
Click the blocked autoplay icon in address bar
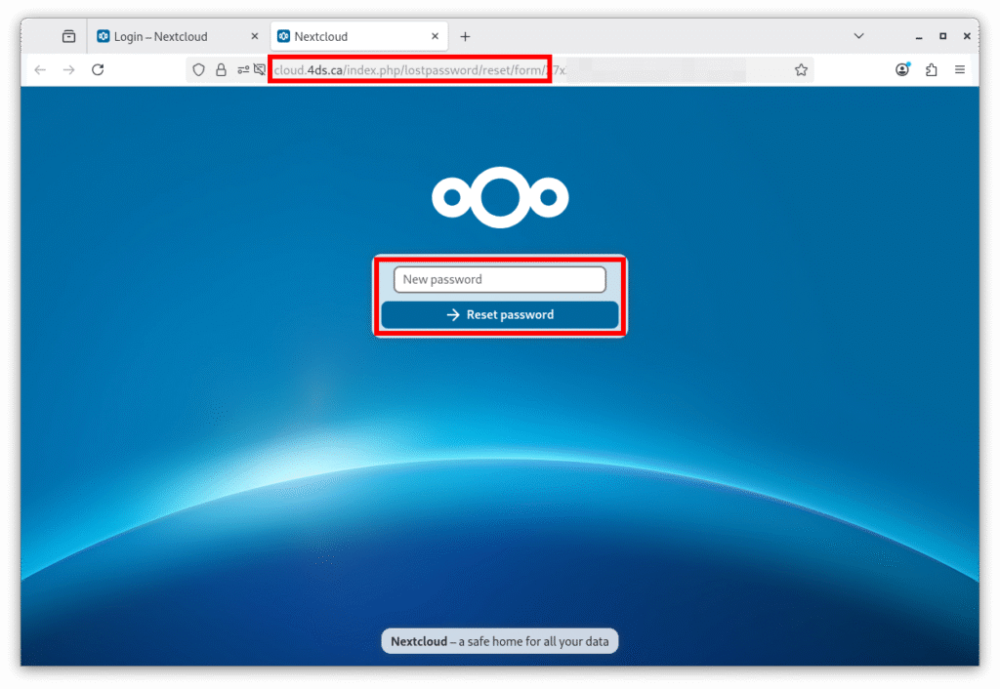[x=260, y=70]
